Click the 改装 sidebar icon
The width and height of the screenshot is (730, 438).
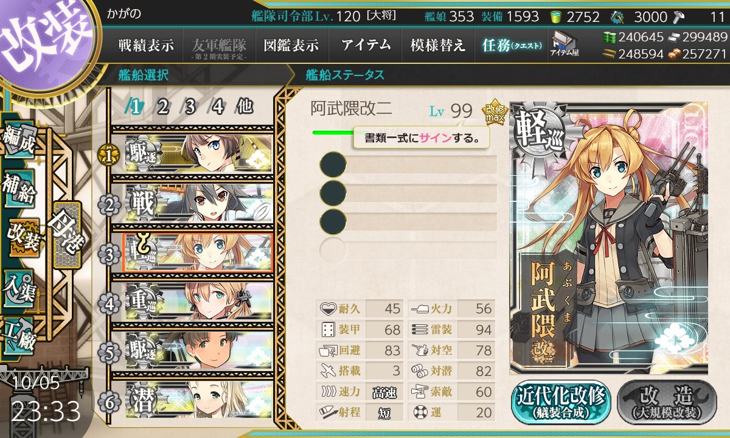coord(23,237)
